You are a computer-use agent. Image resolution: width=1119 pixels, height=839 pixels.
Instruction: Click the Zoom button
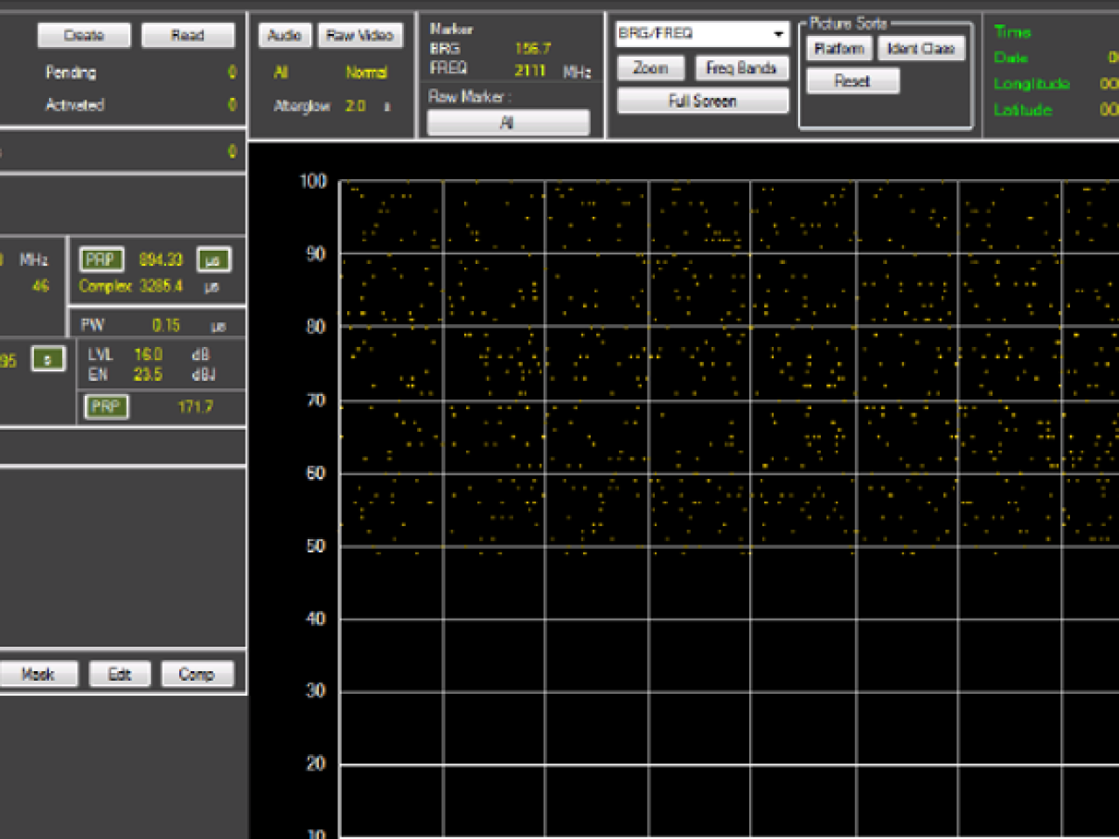(650, 68)
